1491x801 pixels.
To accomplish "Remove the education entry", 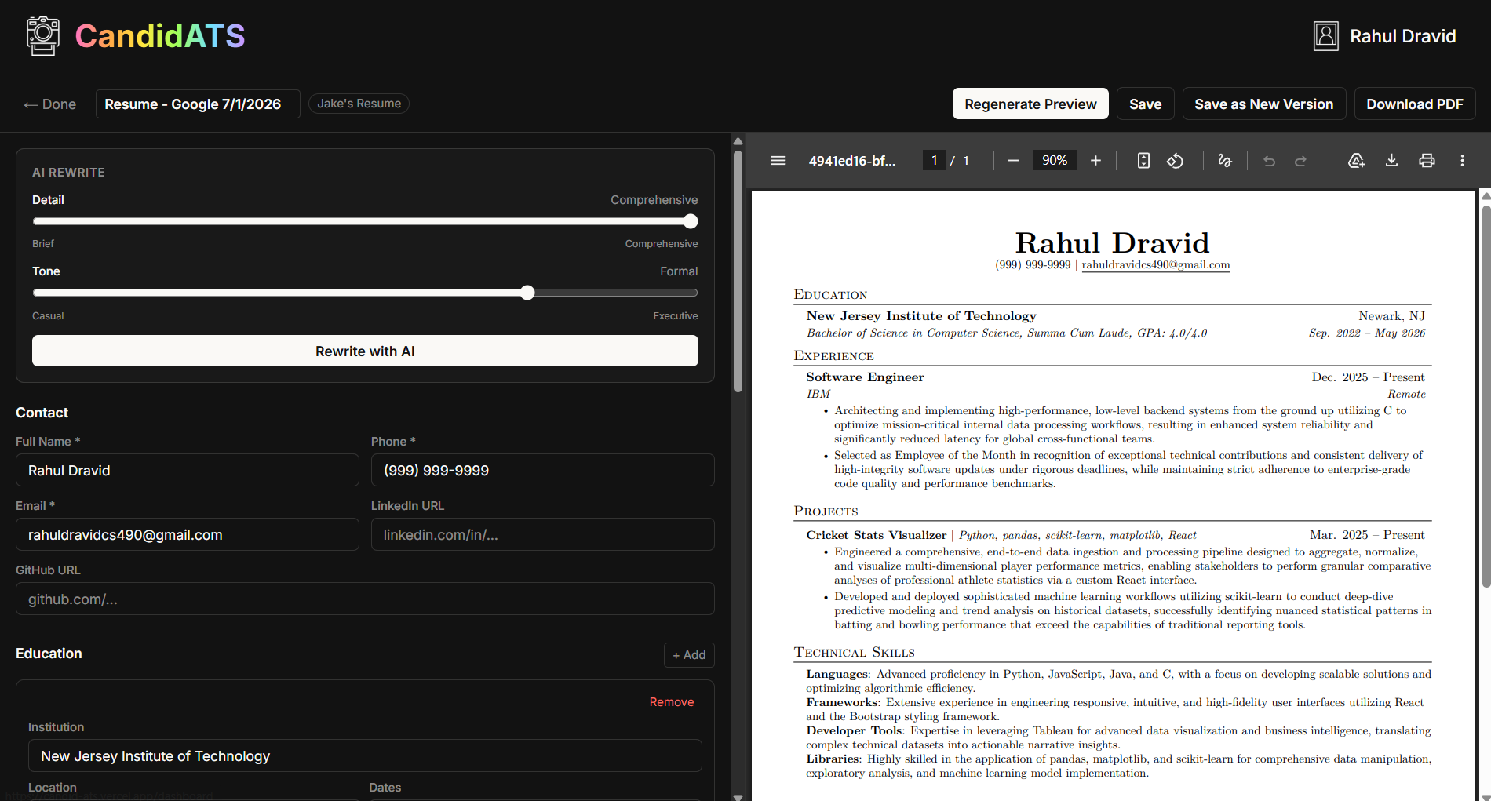I will (x=672, y=702).
